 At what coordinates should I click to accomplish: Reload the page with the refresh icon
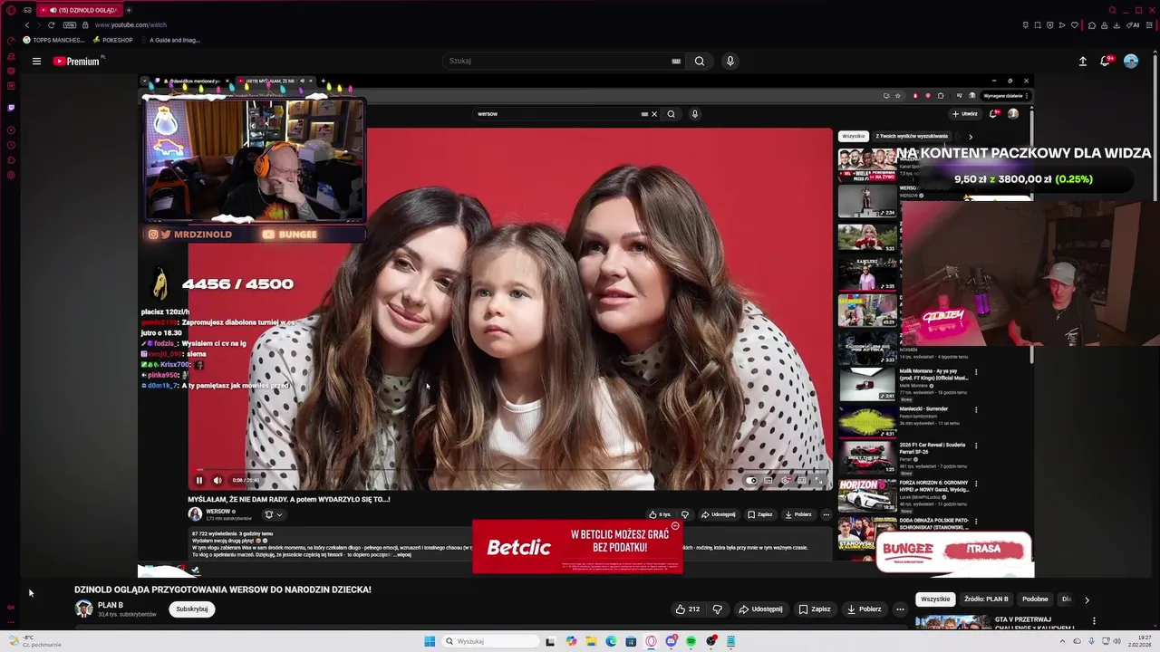(x=51, y=24)
